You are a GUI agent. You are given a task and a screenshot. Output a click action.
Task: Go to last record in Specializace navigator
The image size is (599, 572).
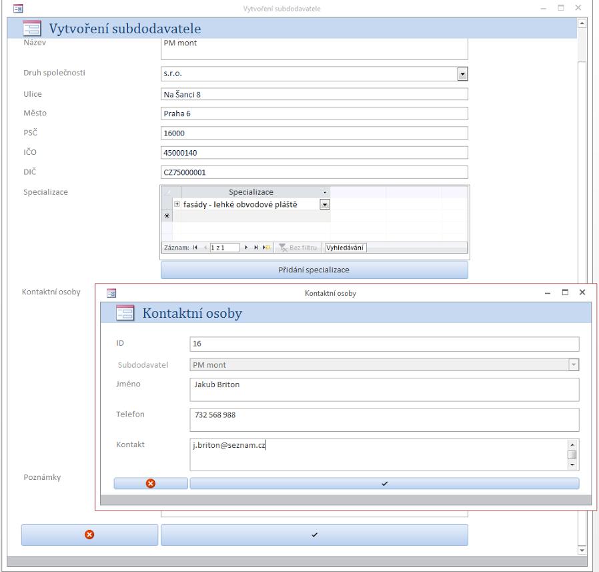(256, 248)
